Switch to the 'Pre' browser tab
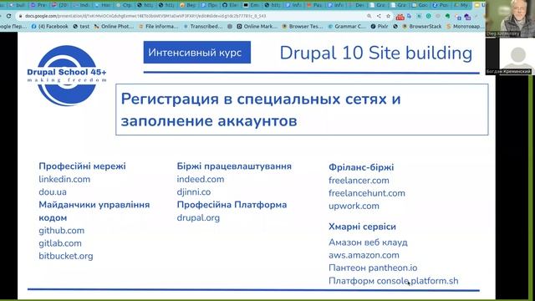Screen dimensions: 535x301 point(38,5)
